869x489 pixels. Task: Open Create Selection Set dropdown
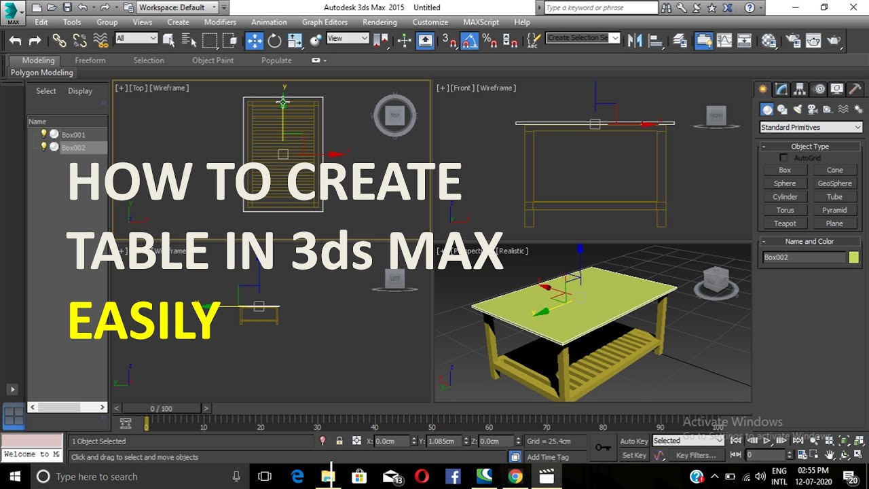(x=583, y=38)
